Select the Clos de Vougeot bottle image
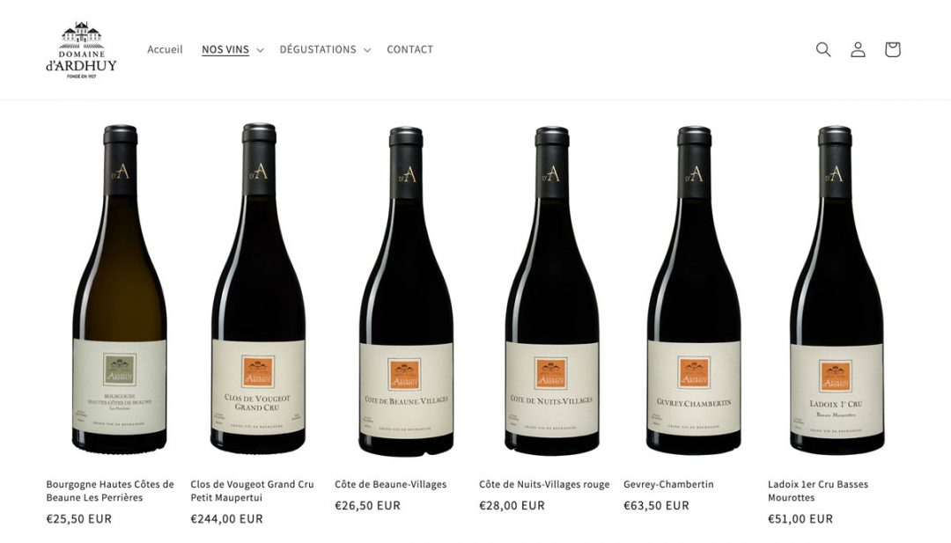Screen dimensions: 951x543 258,289
